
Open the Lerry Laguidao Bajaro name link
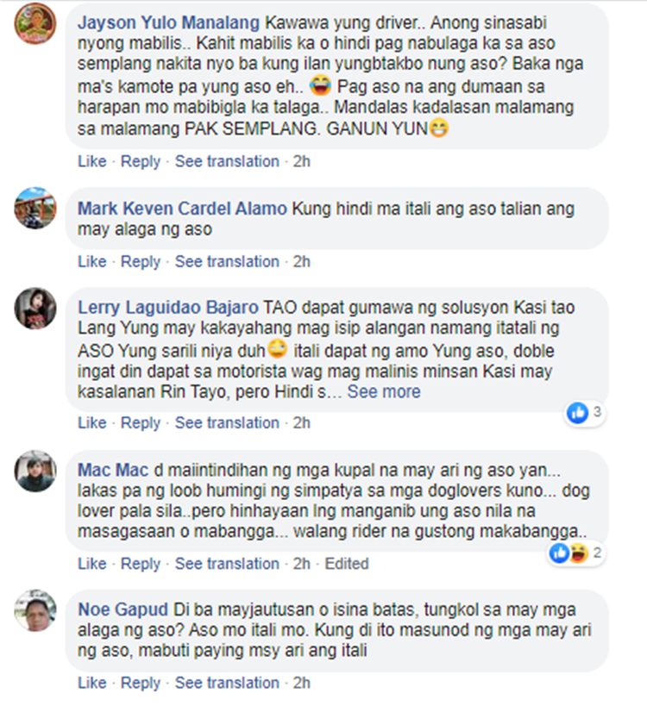click(168, 308)
